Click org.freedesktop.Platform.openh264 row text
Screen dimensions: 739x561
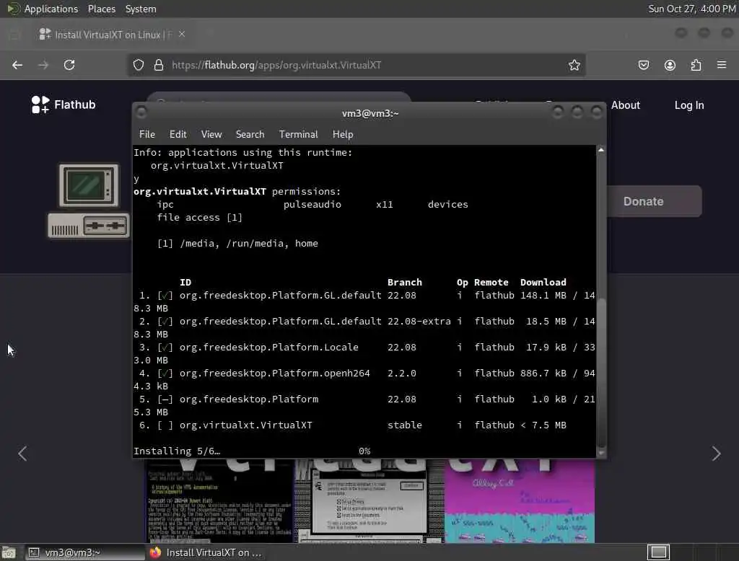(275, 373)
